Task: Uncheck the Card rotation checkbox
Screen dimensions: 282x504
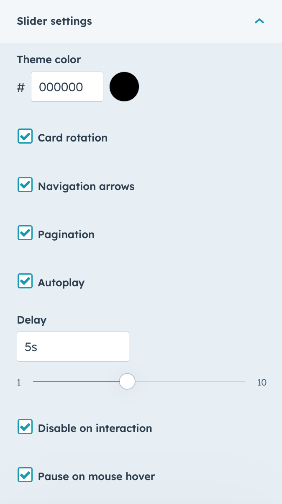Action: (25, 136)
